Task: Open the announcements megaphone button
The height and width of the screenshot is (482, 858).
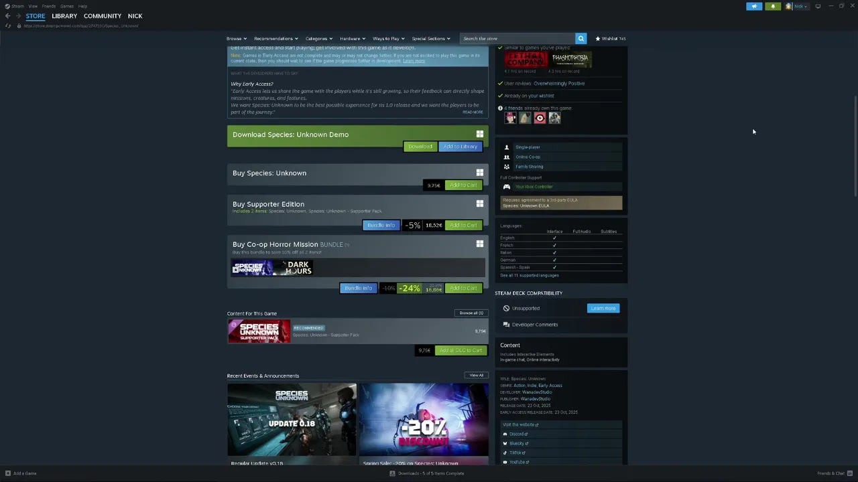Action: click(x=754, y=6)
